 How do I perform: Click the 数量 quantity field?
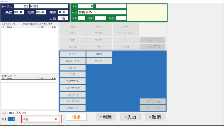point(11,119)
